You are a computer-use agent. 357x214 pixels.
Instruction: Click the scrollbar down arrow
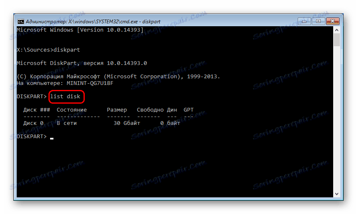coord(337,194)
